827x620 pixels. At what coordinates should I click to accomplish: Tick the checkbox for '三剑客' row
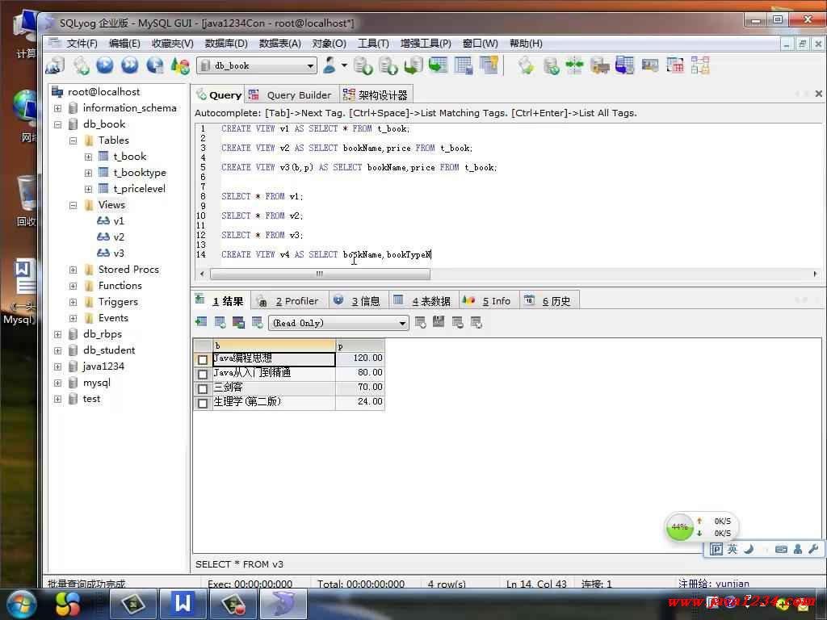(203, 388)
